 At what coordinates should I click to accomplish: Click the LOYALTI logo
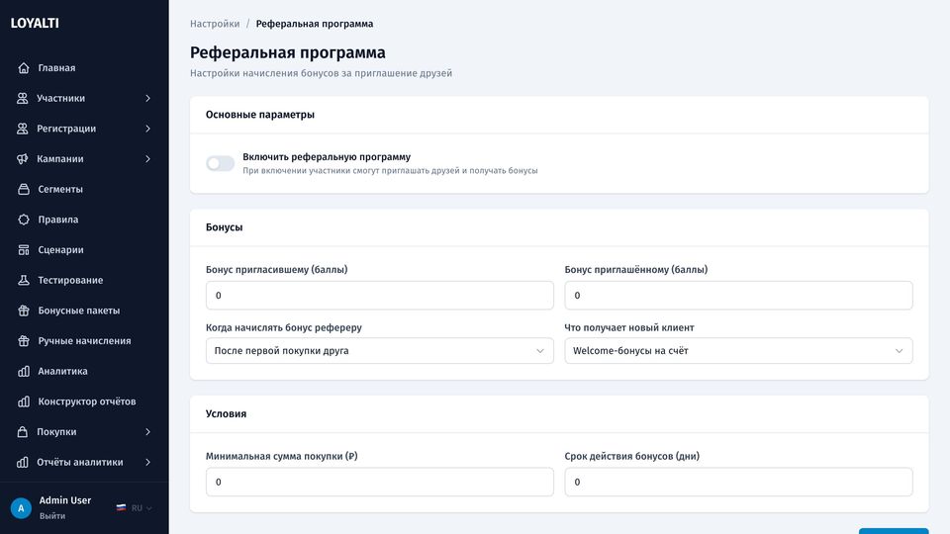point(35,23)
